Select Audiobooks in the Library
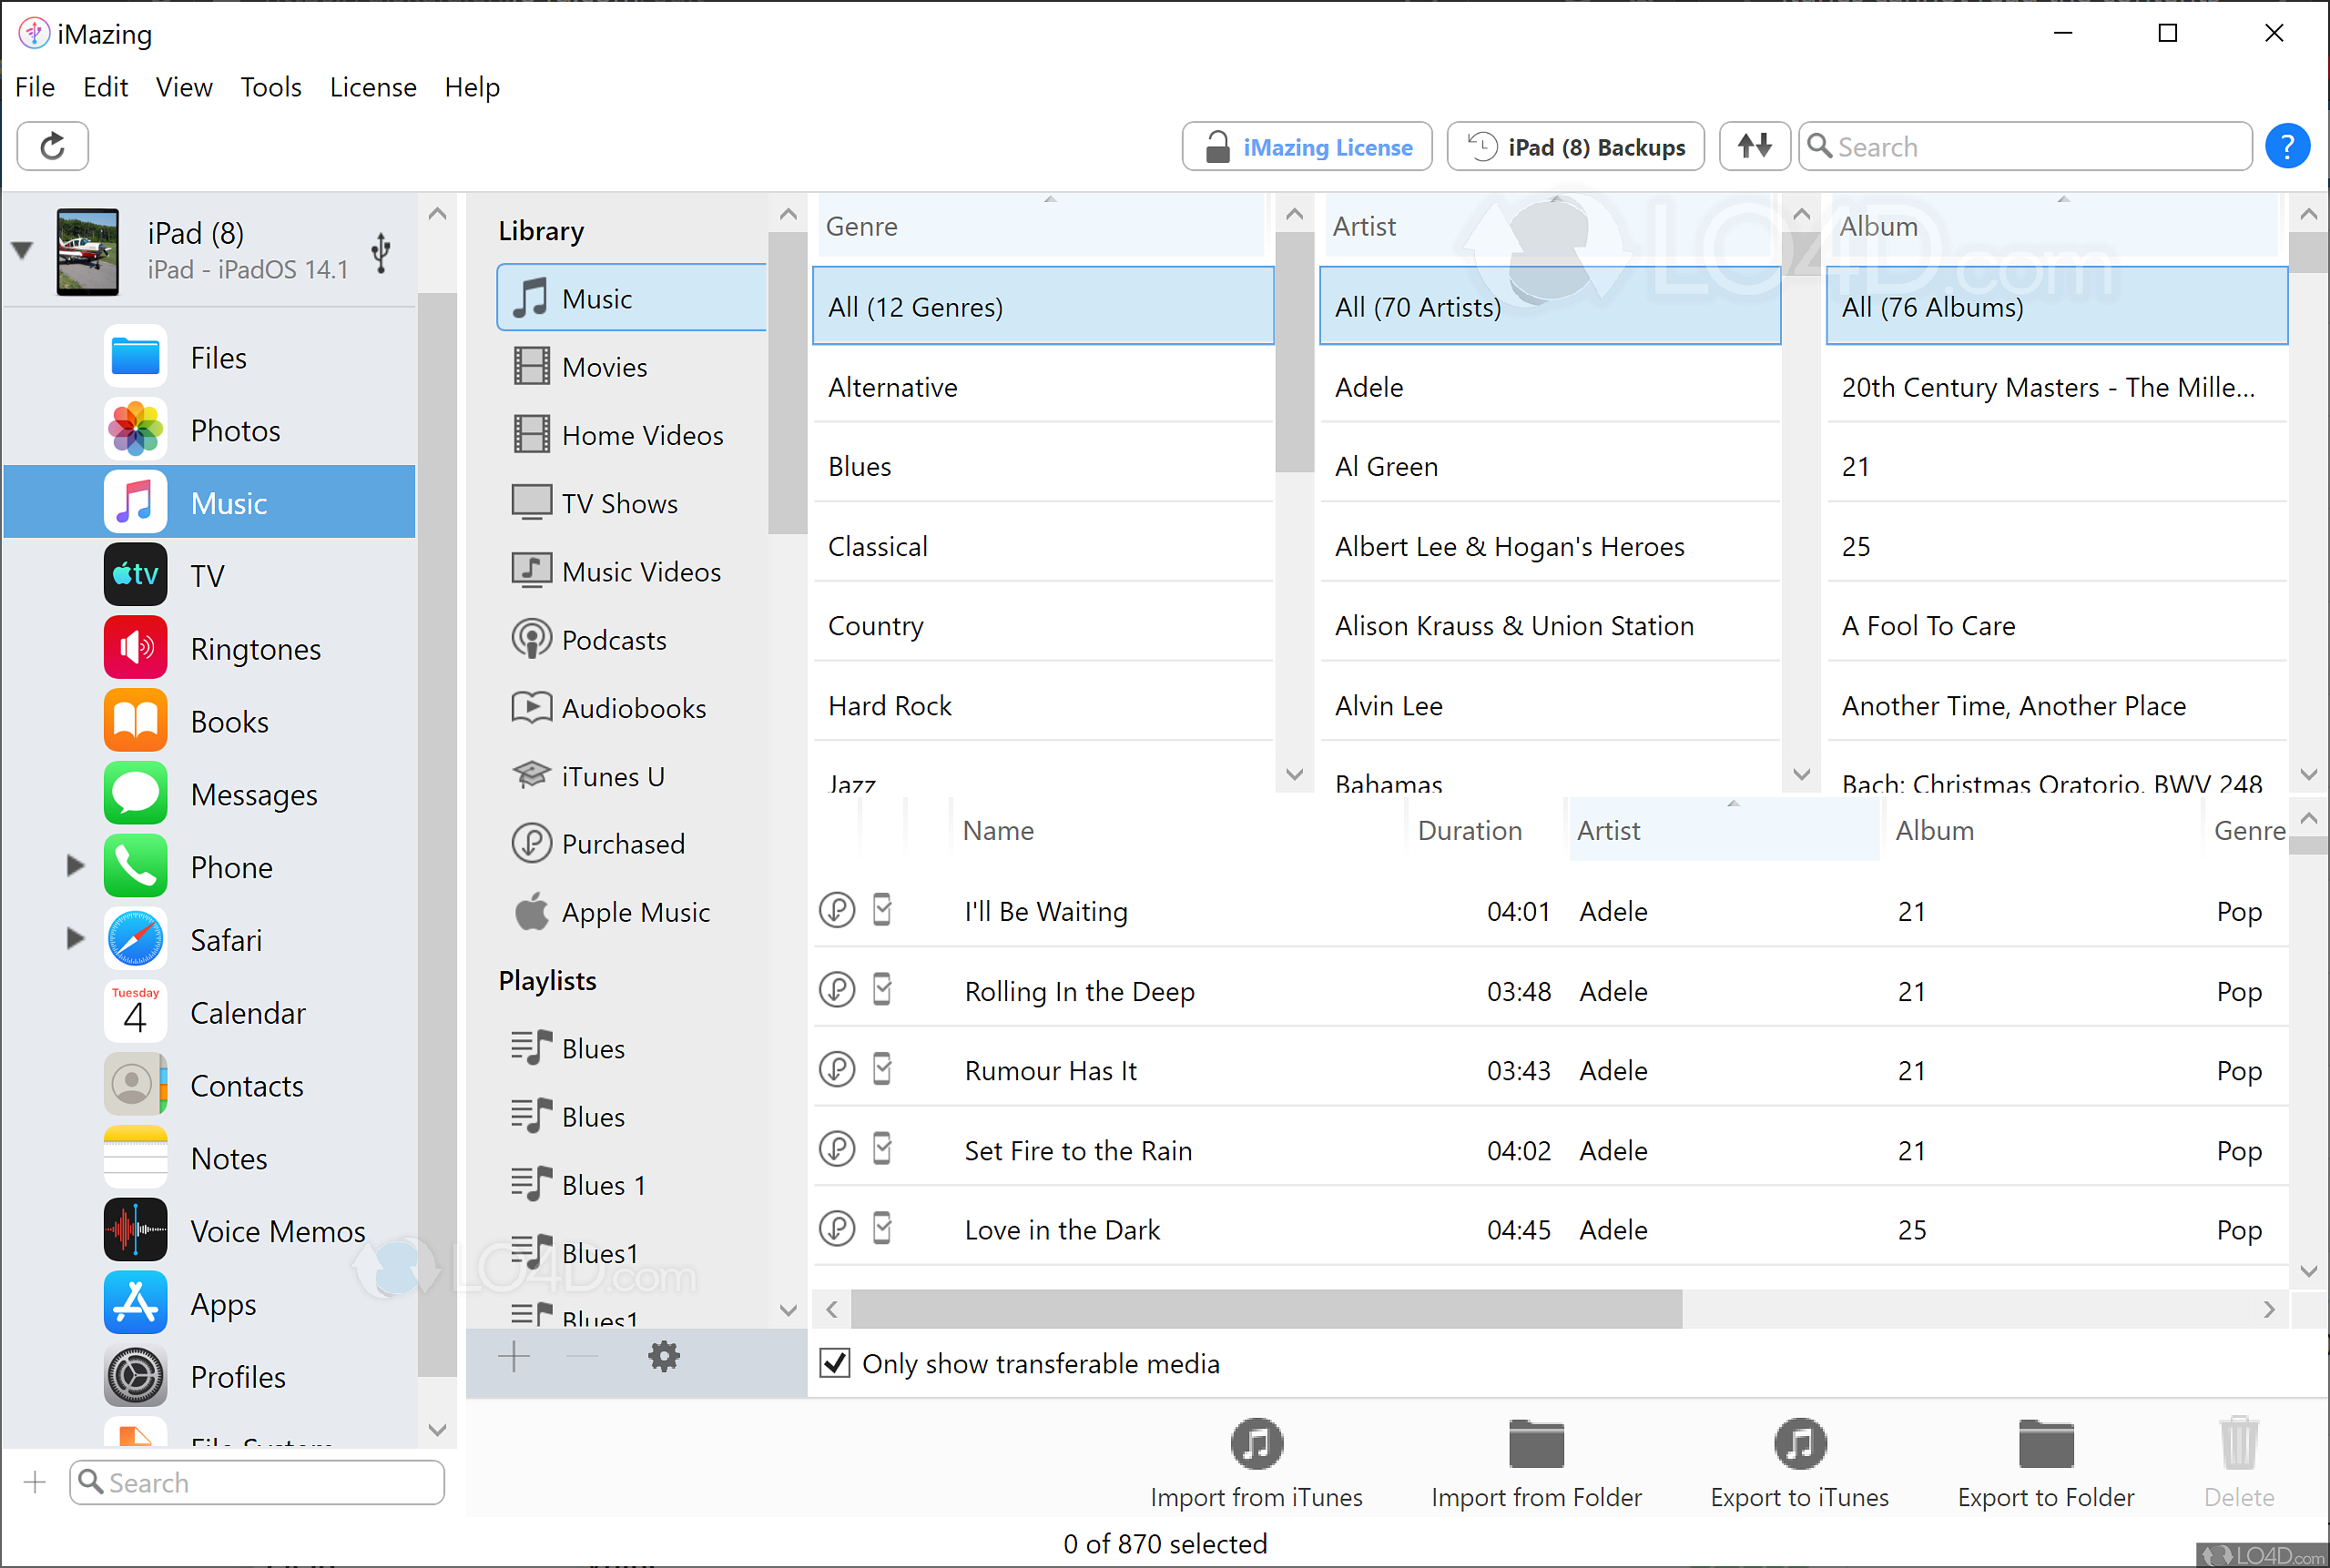 [x=631, y=708]
